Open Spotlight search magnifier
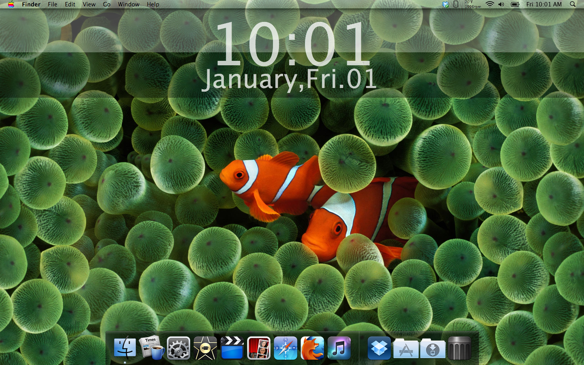 pos(573,4)
